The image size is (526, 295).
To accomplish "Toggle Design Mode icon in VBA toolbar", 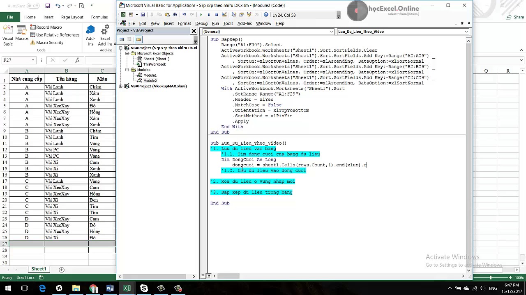I will (x=224, y=15).
